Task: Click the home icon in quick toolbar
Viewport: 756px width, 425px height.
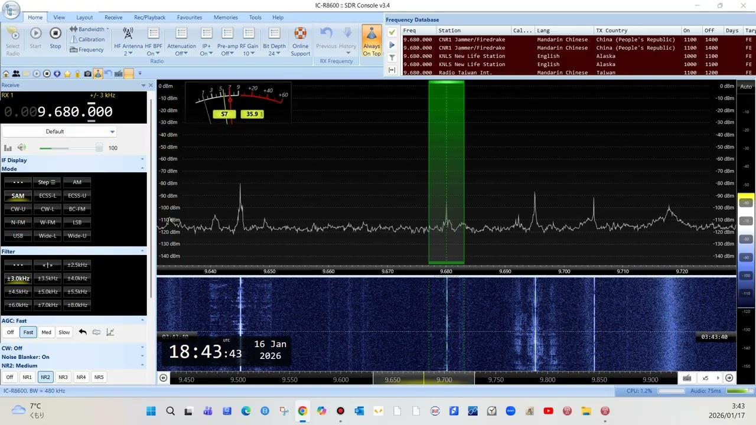Action: pyautogui.click(x=6, y=74)
